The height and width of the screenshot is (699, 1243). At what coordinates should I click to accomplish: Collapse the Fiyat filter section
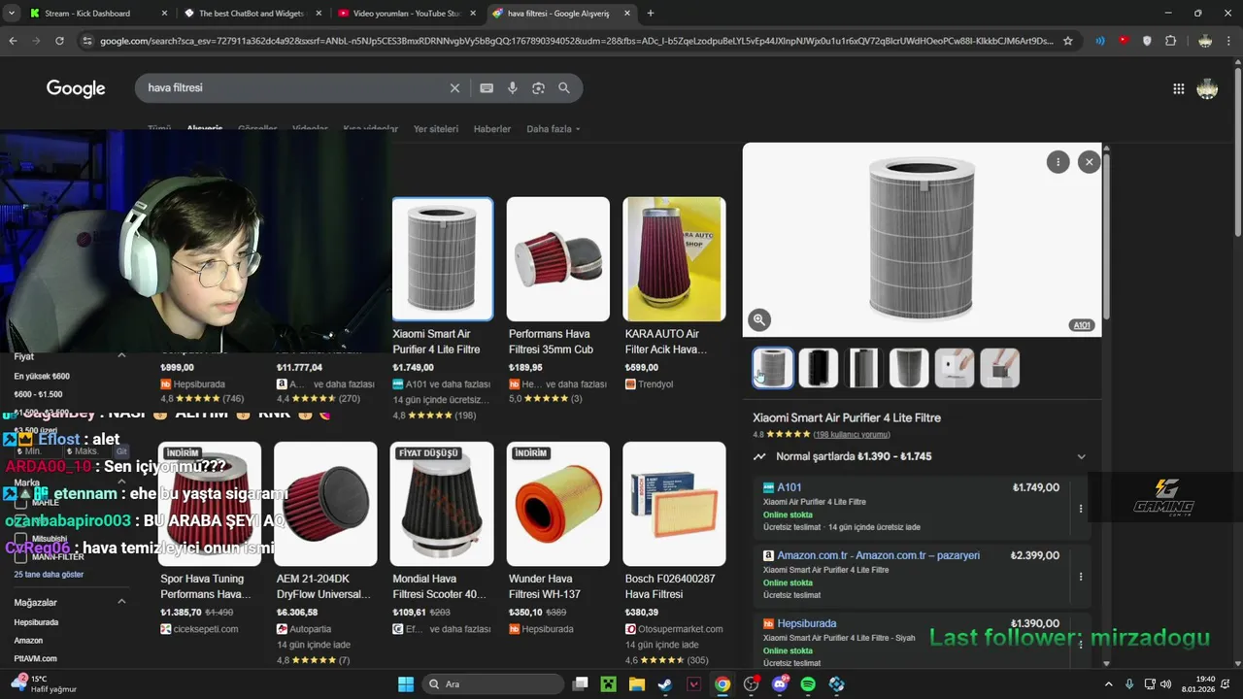click(121, 356)
